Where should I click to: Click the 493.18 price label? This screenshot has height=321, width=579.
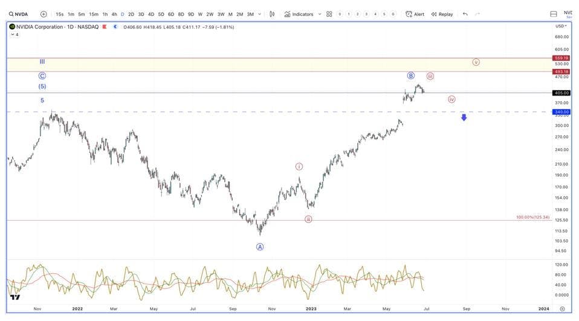point(561,72)
